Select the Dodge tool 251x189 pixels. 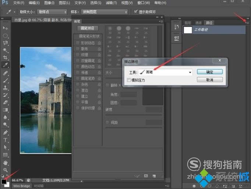(5, 125)
